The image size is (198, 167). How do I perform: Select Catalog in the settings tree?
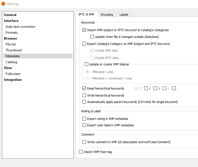[11, 62]
